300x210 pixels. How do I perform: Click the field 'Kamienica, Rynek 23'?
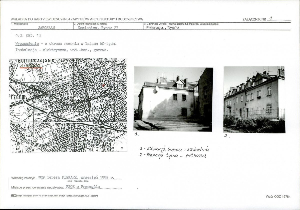pos(98,28)
